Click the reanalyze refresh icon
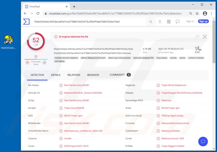217x152 pixels. [197, 37]
